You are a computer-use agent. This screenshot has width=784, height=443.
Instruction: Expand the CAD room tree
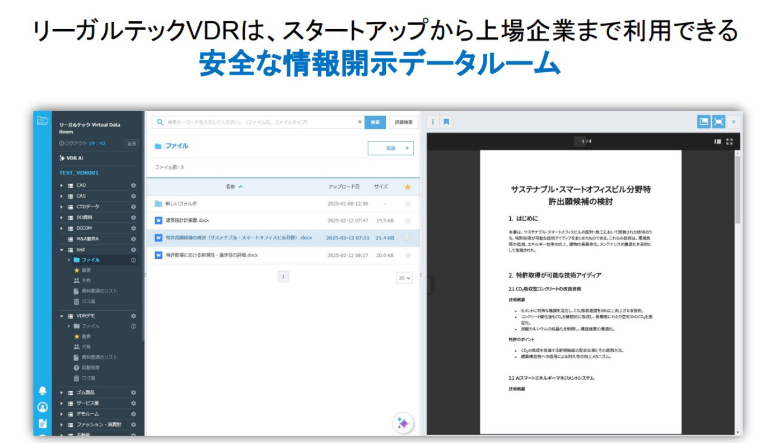(x=62, y=185)
